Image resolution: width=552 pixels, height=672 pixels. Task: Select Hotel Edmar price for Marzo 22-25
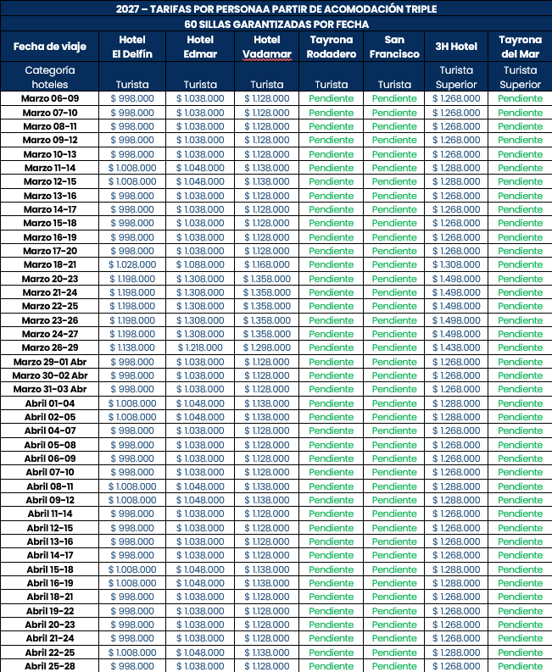(x=200, y=306)
